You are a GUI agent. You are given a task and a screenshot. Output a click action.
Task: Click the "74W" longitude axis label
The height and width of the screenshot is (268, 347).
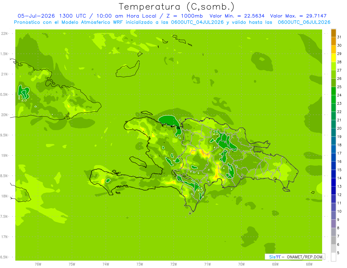point(106,264)
